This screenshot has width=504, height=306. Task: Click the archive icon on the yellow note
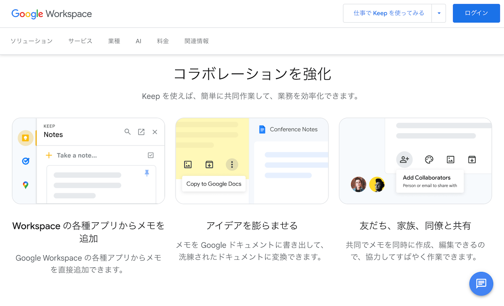point(209,165)
